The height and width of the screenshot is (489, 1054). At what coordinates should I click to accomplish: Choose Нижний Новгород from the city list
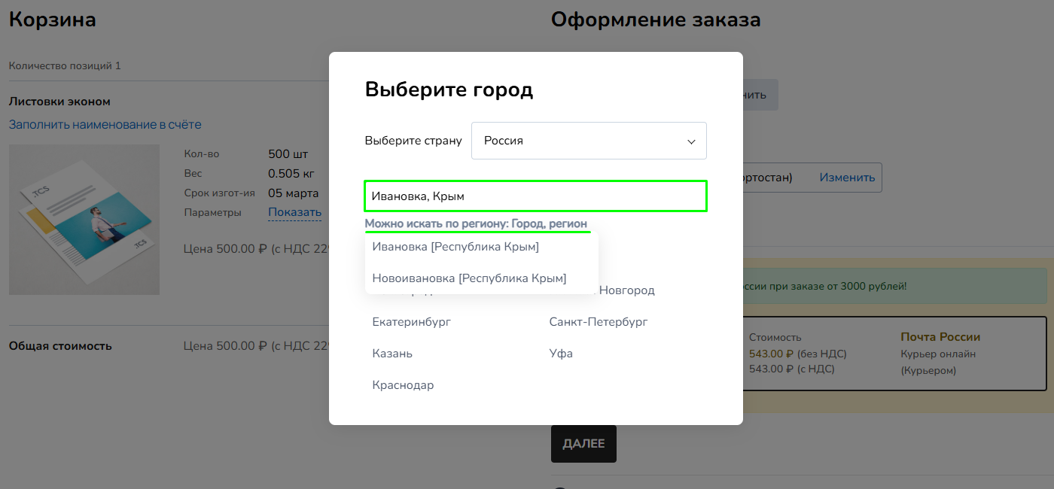pos(625,290)
